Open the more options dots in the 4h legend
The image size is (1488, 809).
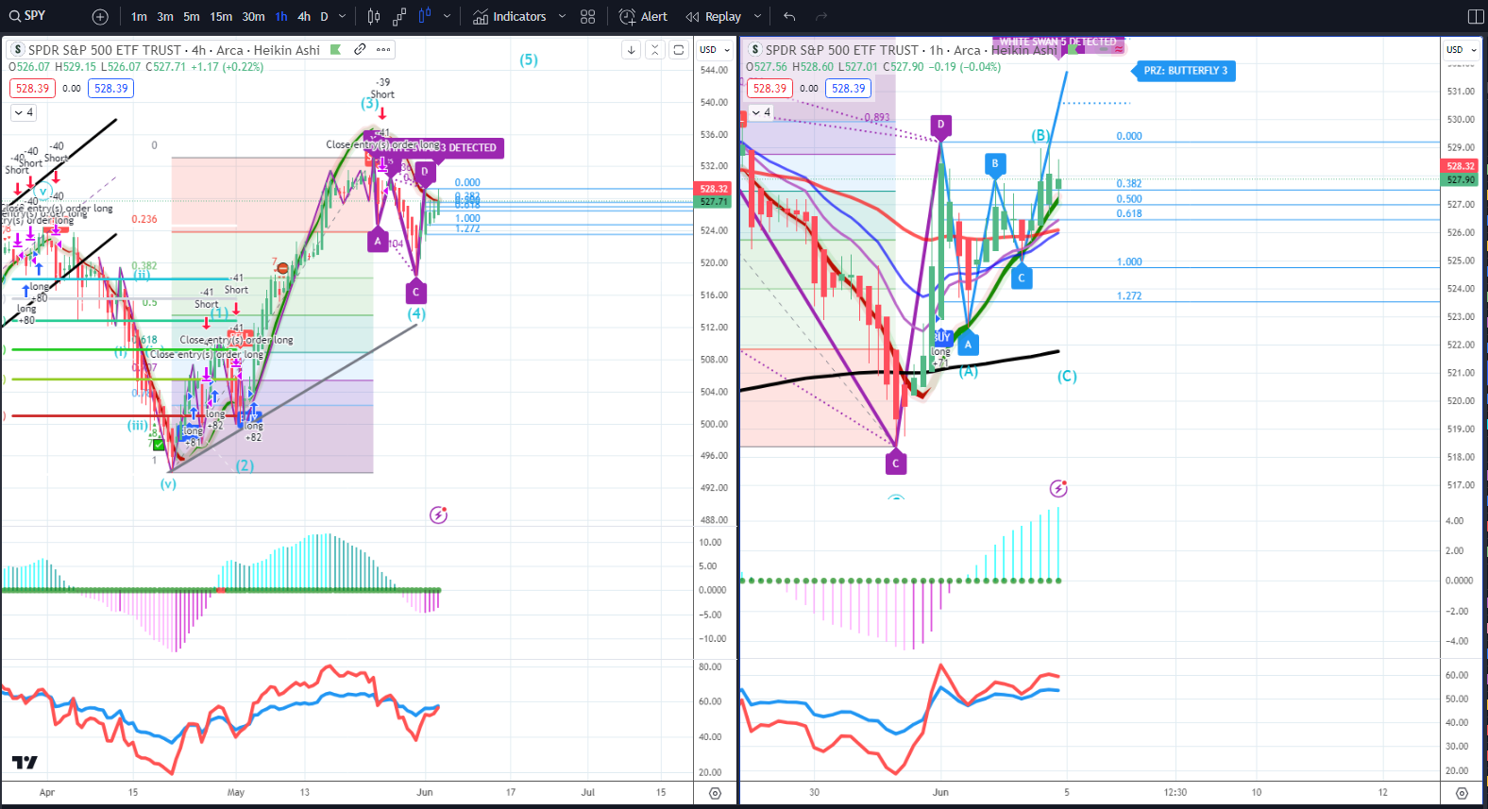pos(383,49)
